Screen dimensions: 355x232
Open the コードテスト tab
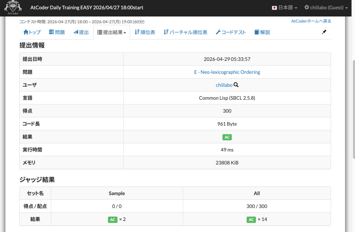pos(231,32)
